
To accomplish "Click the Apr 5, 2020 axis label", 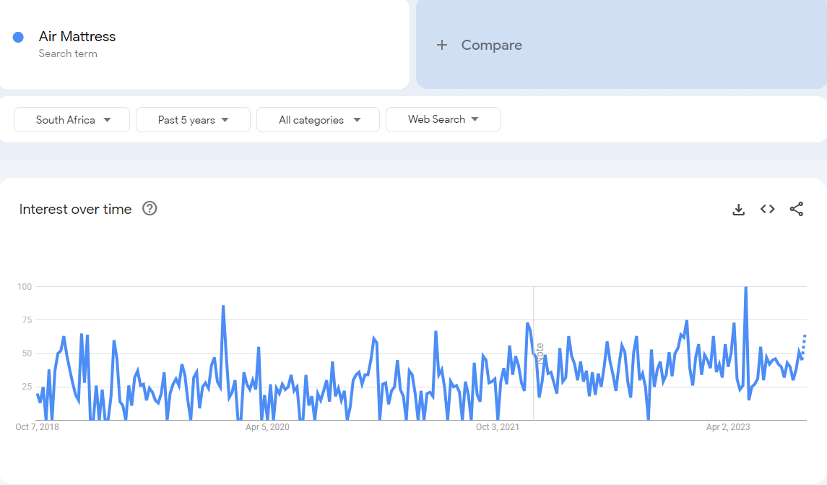I will (267, 427).
